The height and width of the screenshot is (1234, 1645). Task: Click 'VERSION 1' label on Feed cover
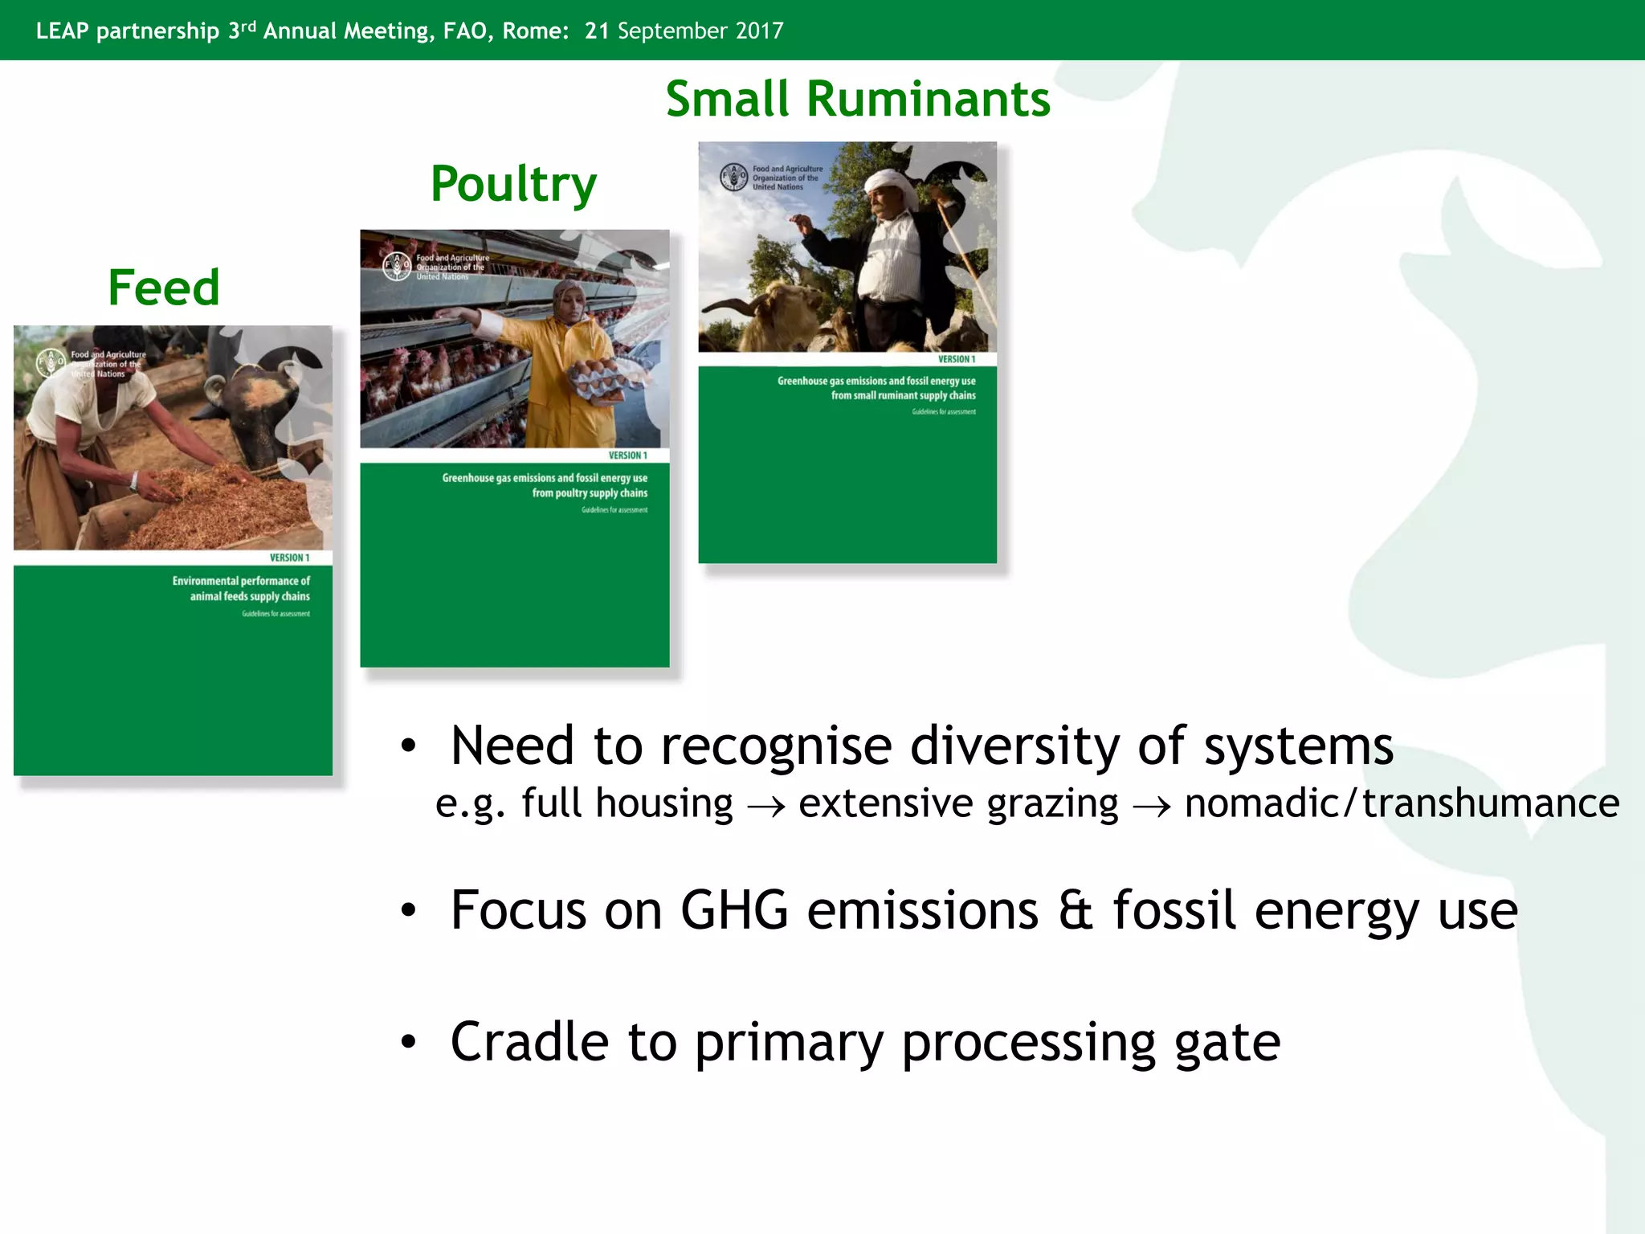[x=289, y=558]
